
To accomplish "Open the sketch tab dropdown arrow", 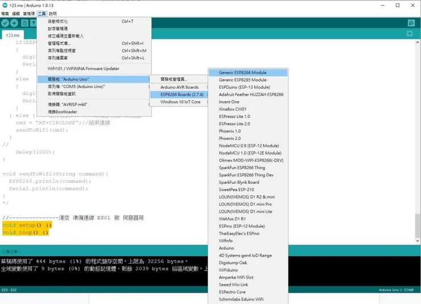I will coord(410,34).
